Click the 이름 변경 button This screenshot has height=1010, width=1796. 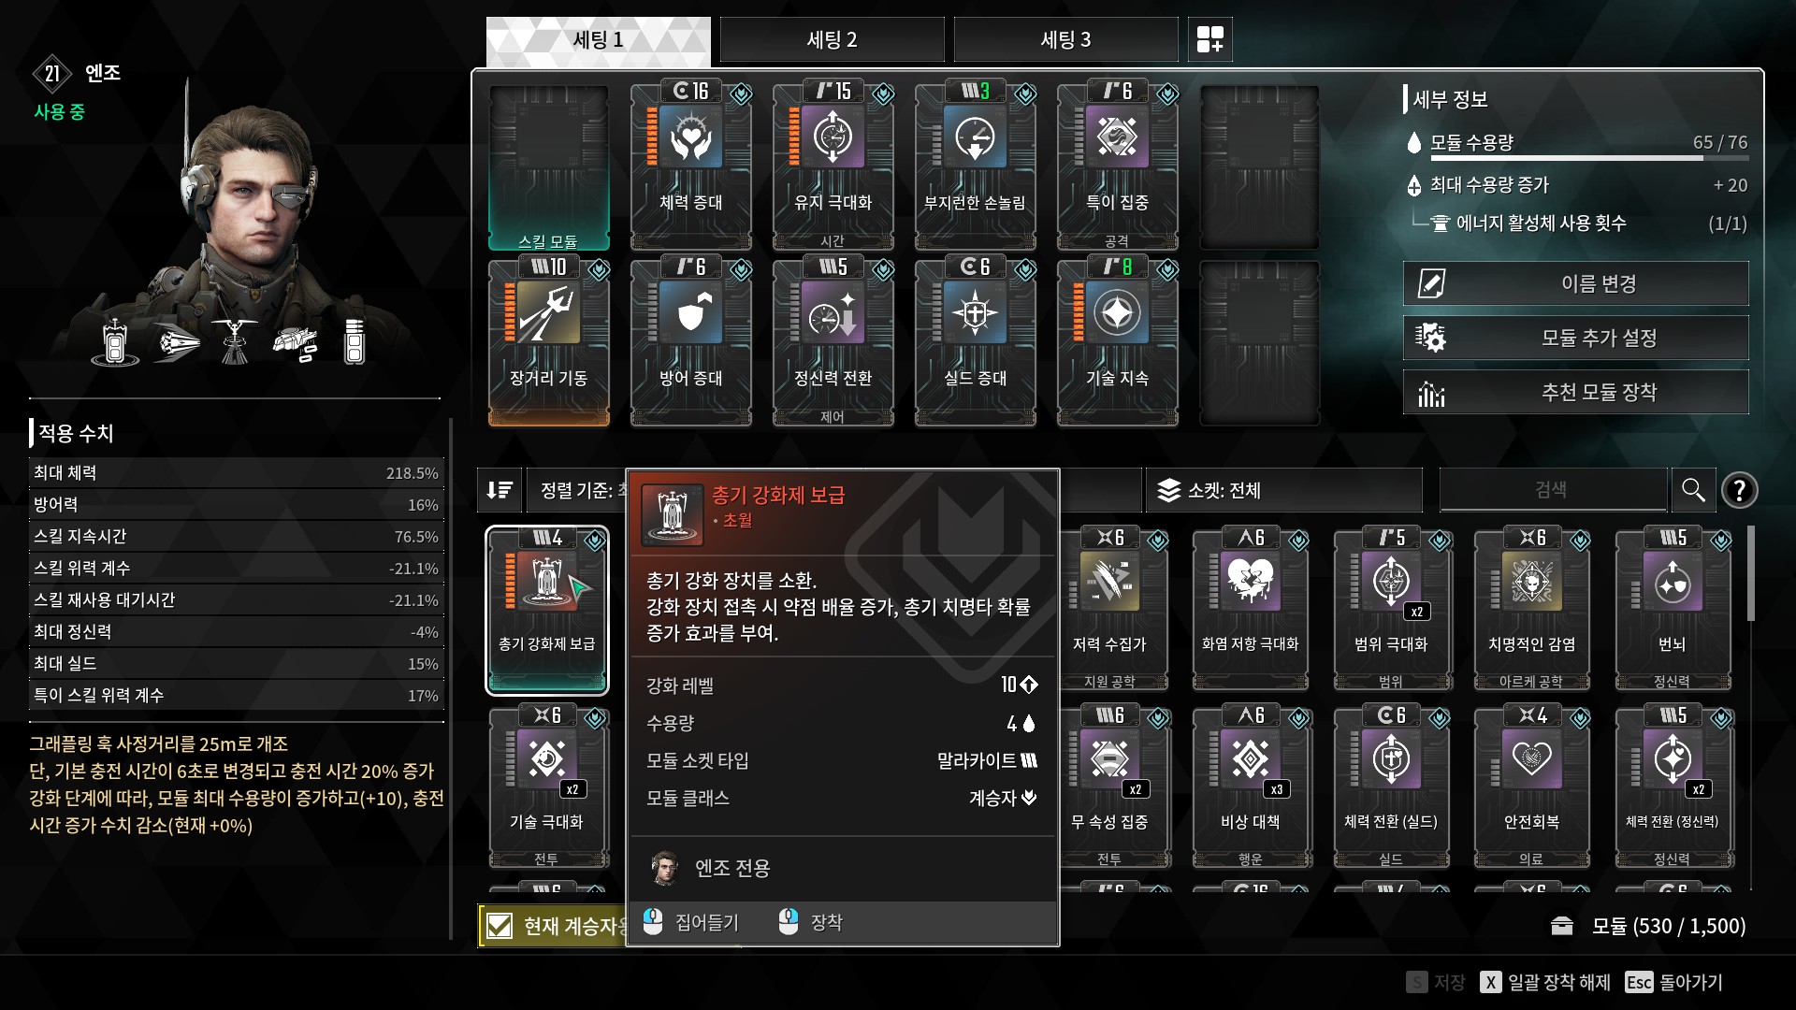pyautogui.click(x=1575, y=283)
